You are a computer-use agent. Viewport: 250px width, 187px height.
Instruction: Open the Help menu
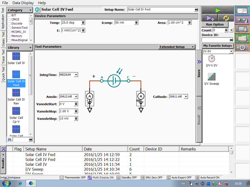click(x=42, y=3)
